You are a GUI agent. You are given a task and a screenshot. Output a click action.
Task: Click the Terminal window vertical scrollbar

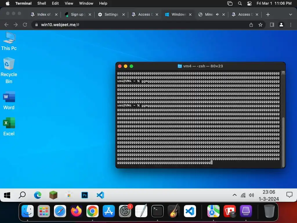[283, 142]
